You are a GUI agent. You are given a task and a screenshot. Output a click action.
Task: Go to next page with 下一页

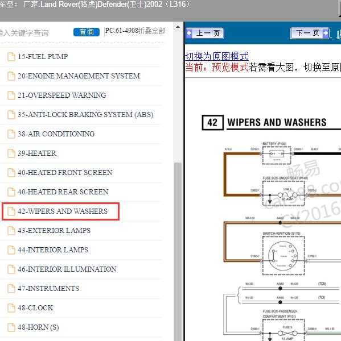pyautogui.click(x=310, y=34)
